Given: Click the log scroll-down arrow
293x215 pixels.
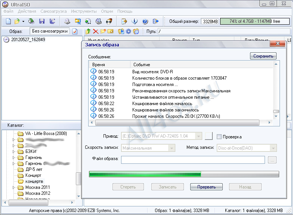Looking at the screenshot, I should 276,116.
